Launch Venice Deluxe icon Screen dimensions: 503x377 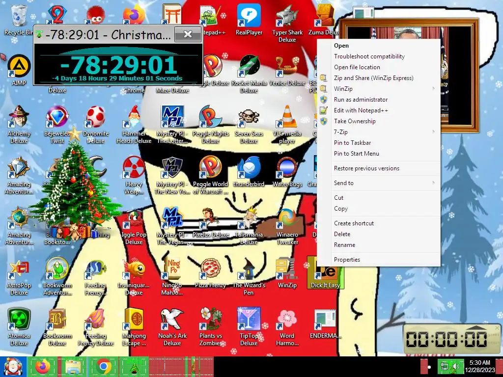coord(287,71)
